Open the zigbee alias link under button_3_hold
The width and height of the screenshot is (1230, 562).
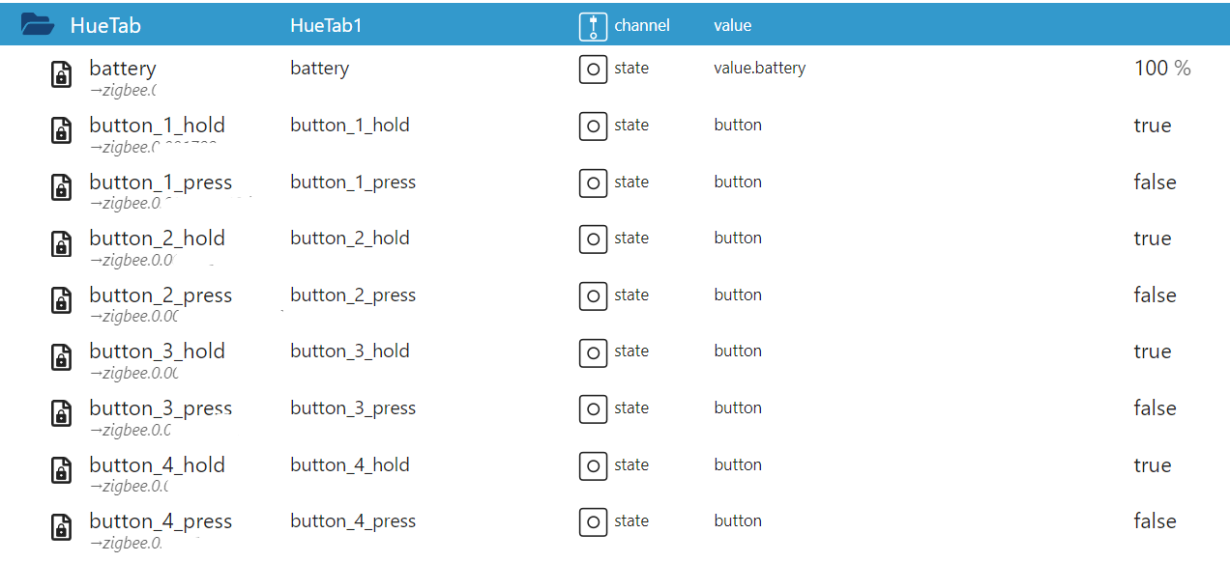133,373
